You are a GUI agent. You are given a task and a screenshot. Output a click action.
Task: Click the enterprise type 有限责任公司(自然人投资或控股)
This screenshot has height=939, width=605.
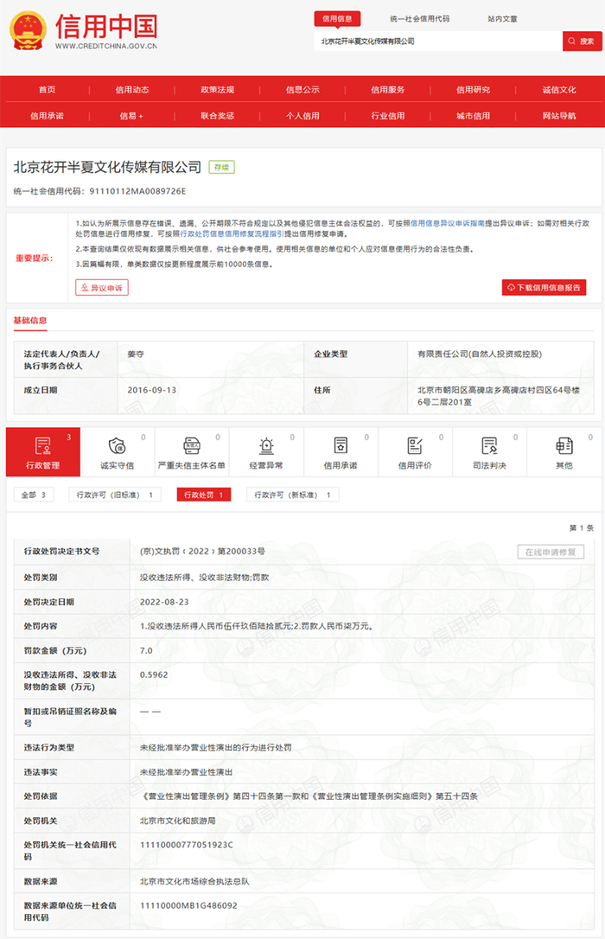[480, 354]
